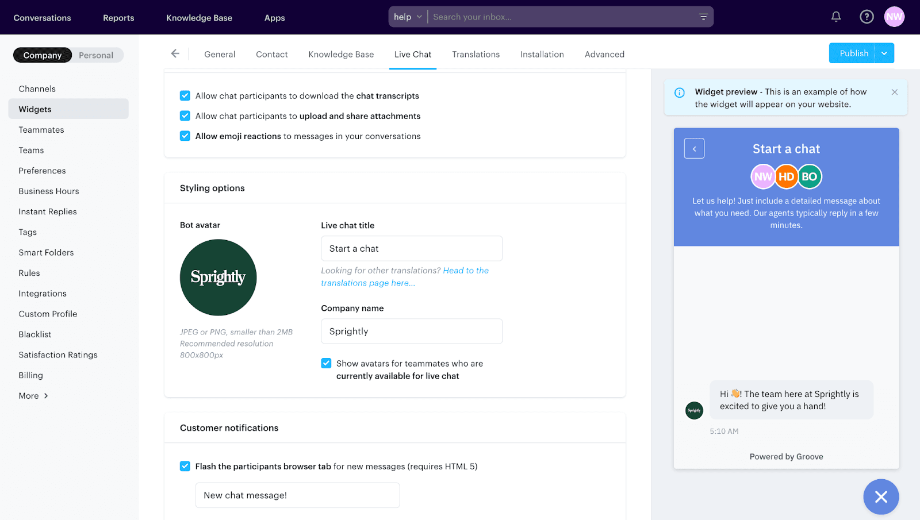This screenshot has height=520, width=920.
Task: Click the back arrow beside the settings tabs
Action: pyautogui.click(x=175, y=53)
